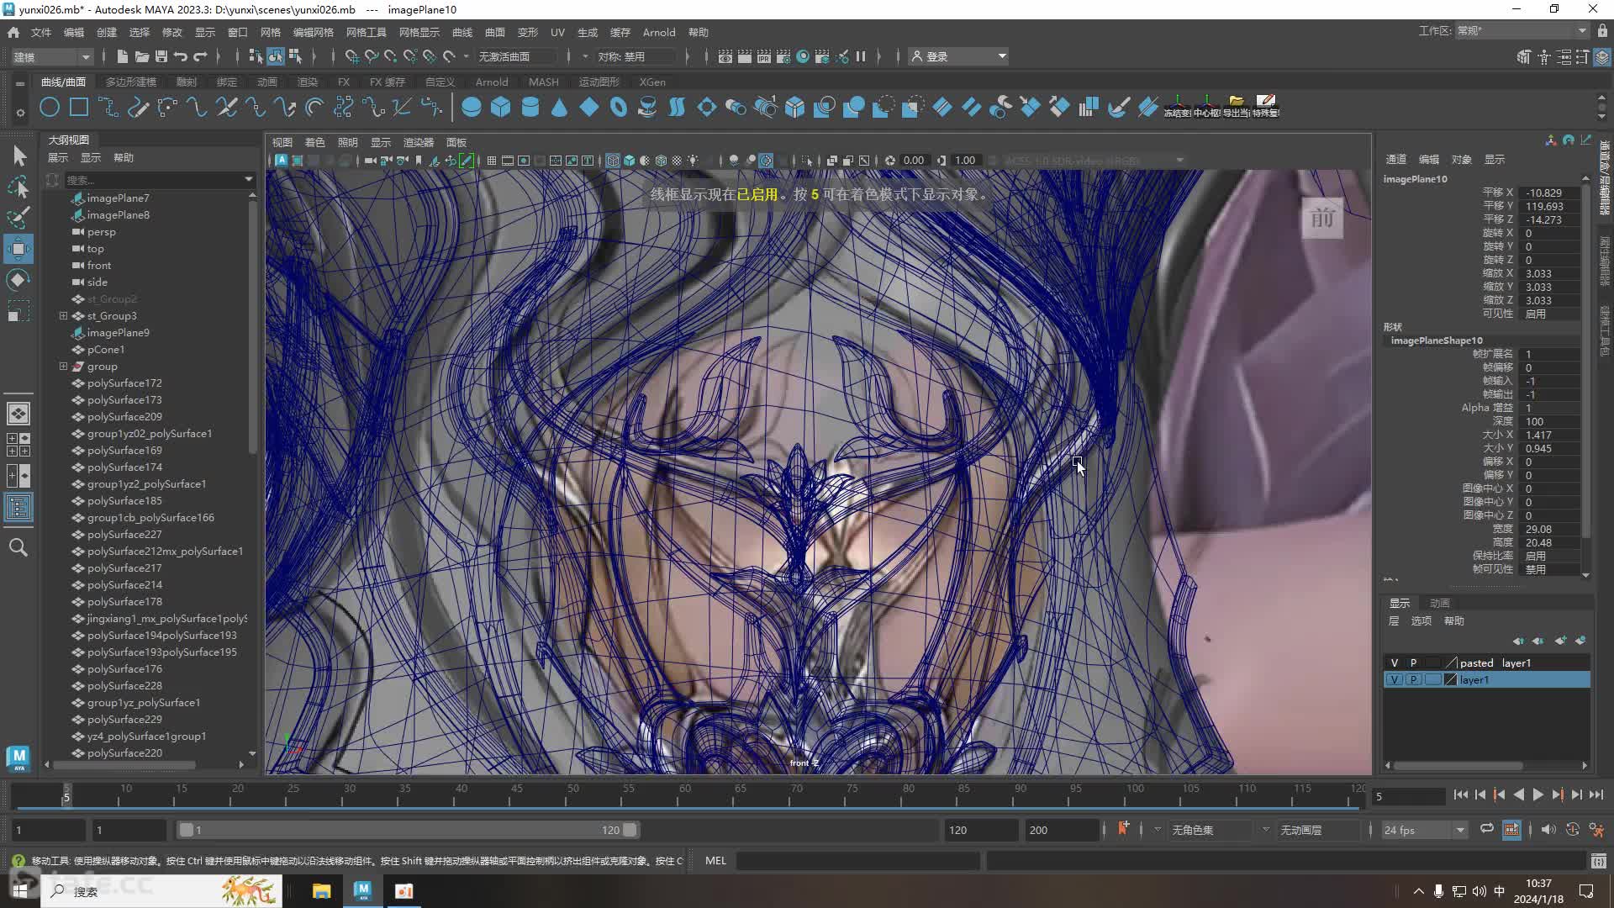The image size is (1614, 908).
Task: Toggle visibility V of pasted layer1
Action: tap(1395, 663)
